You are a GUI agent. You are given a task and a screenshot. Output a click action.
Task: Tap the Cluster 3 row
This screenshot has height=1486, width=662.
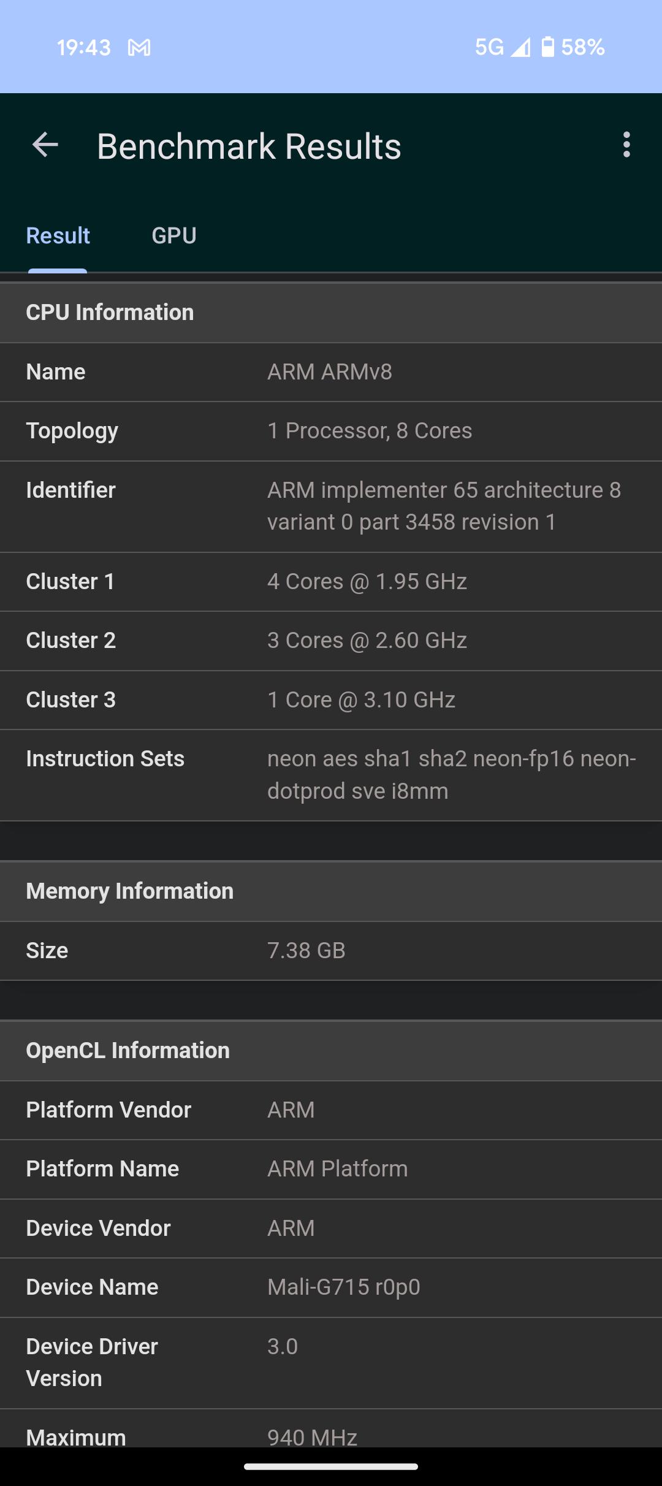(331, 700)
